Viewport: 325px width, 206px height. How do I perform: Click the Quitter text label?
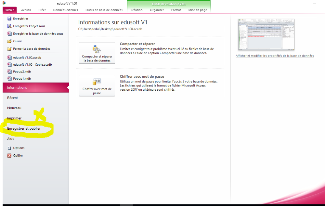pyautogui.click(x=18, y=155)
